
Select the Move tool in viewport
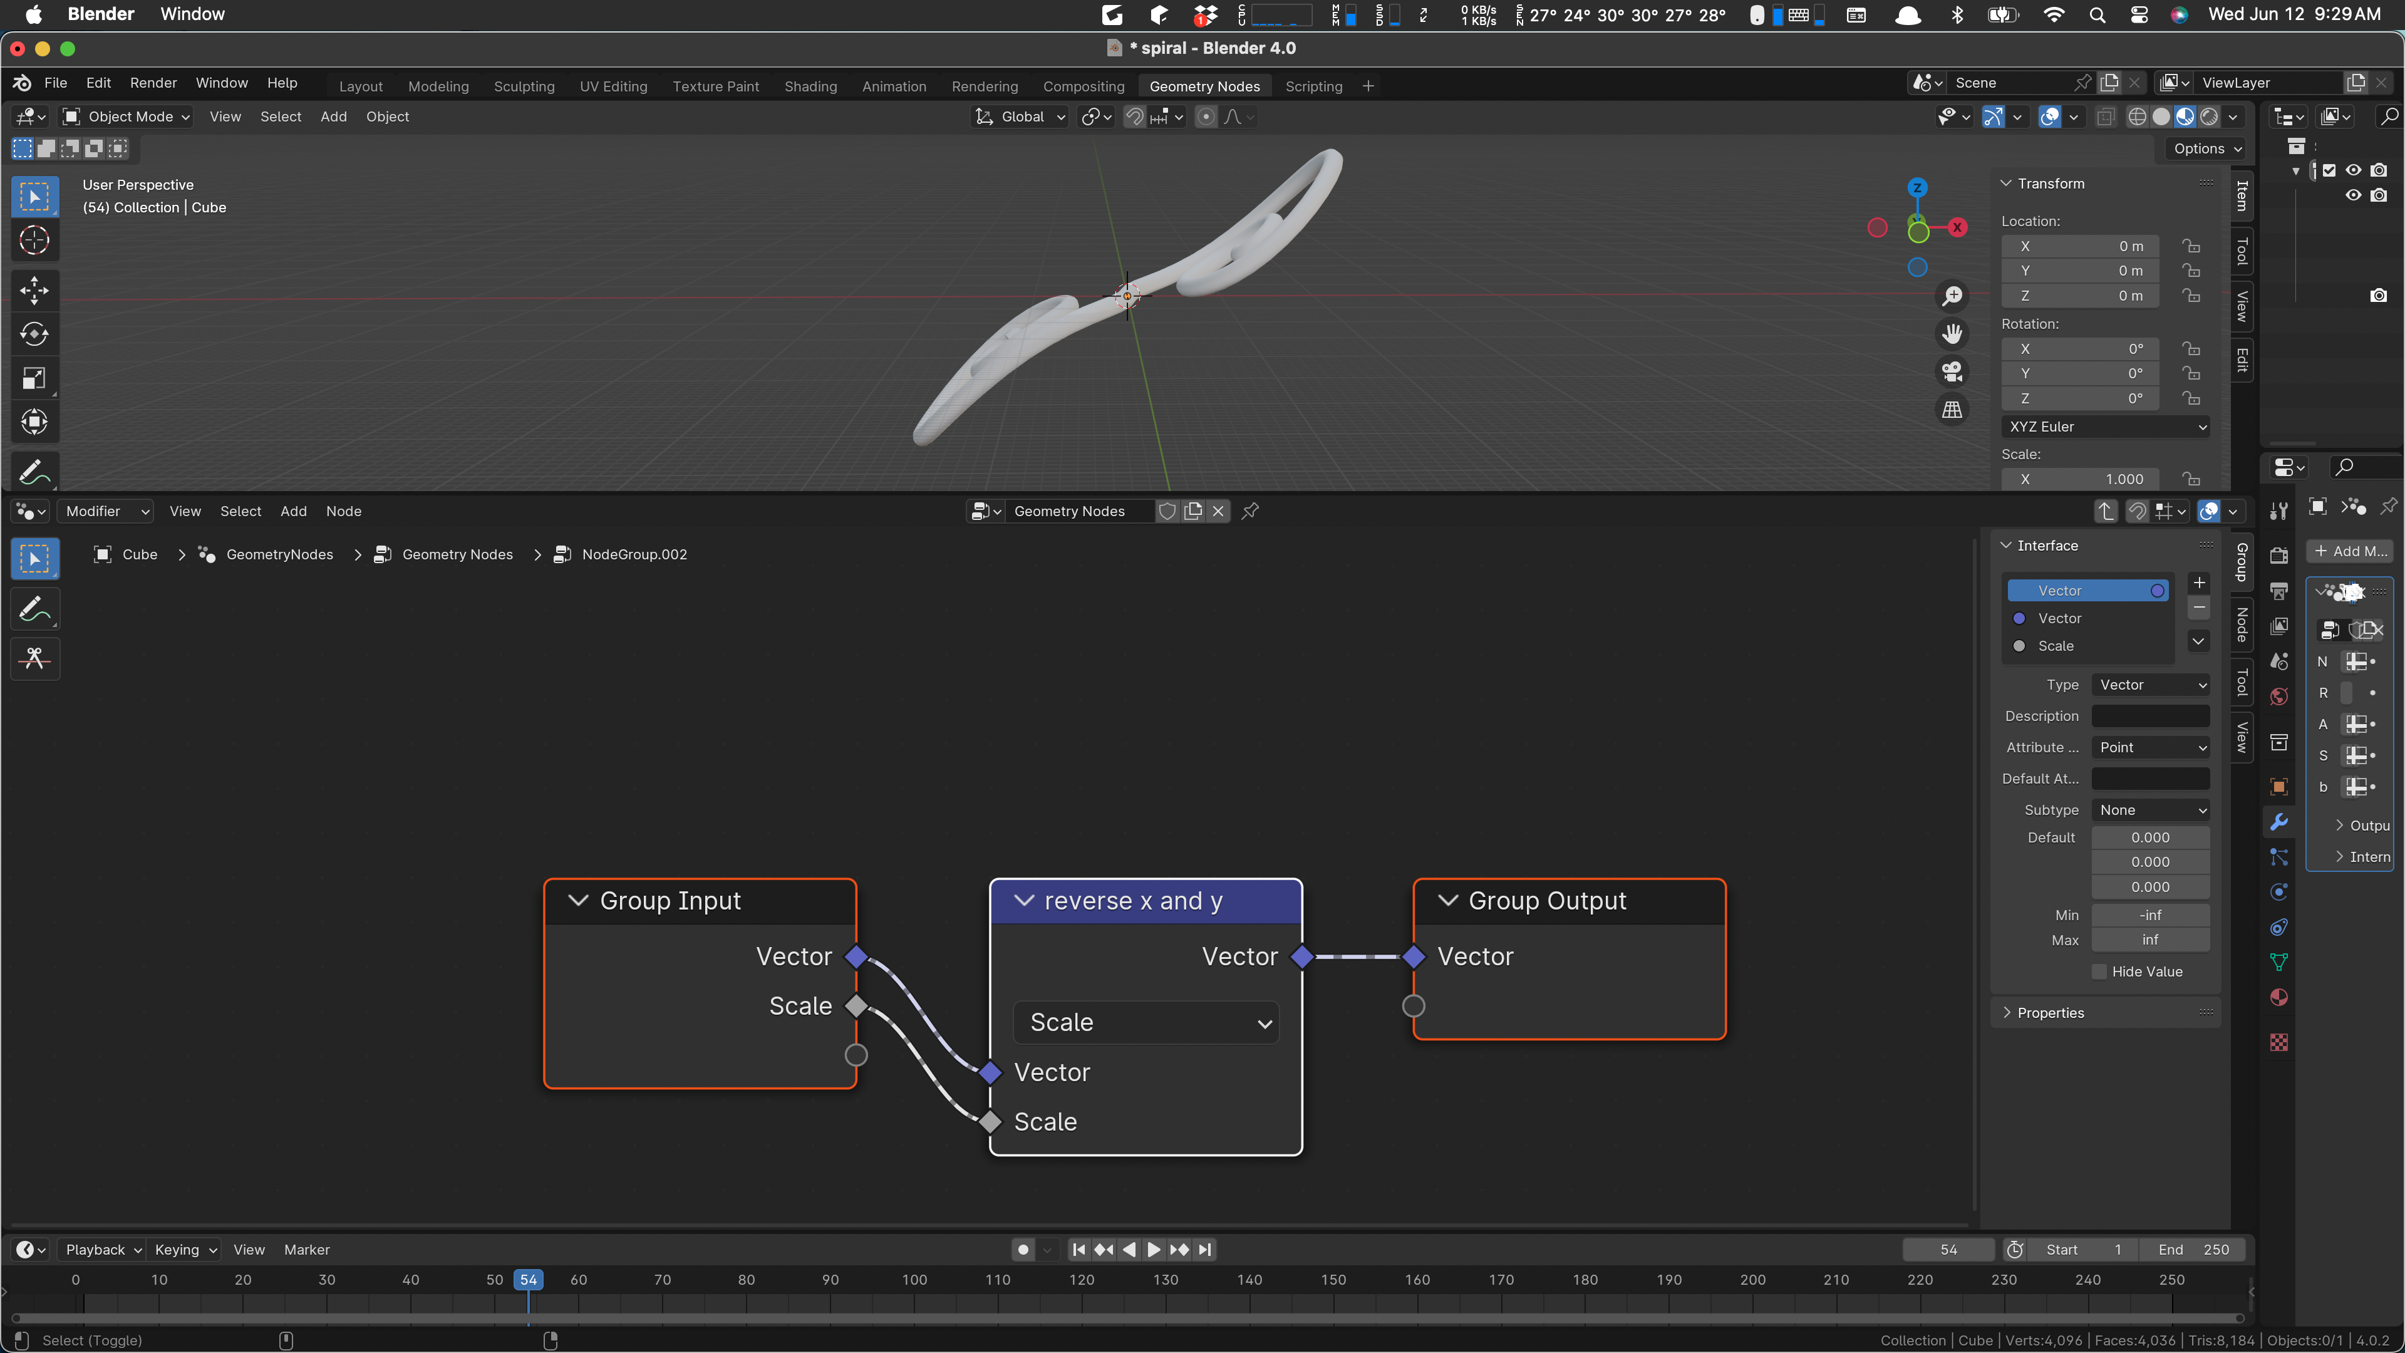(34, 291)
